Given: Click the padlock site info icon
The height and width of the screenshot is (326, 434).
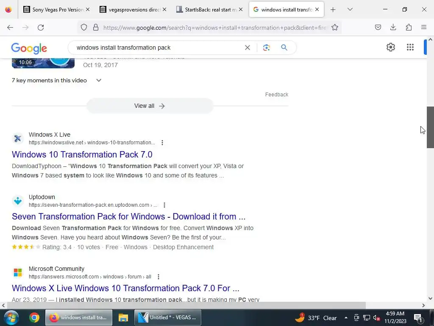Looking at the screenshot, I should (x=96, y=28).
